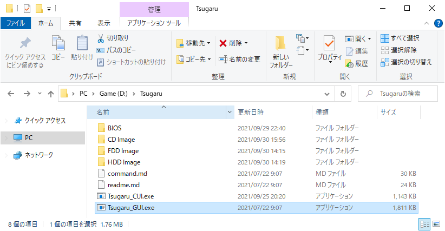This screenshot has width=445, height=231.
Task: Click すべて選択 (Select all)
Action: (400, 38)
